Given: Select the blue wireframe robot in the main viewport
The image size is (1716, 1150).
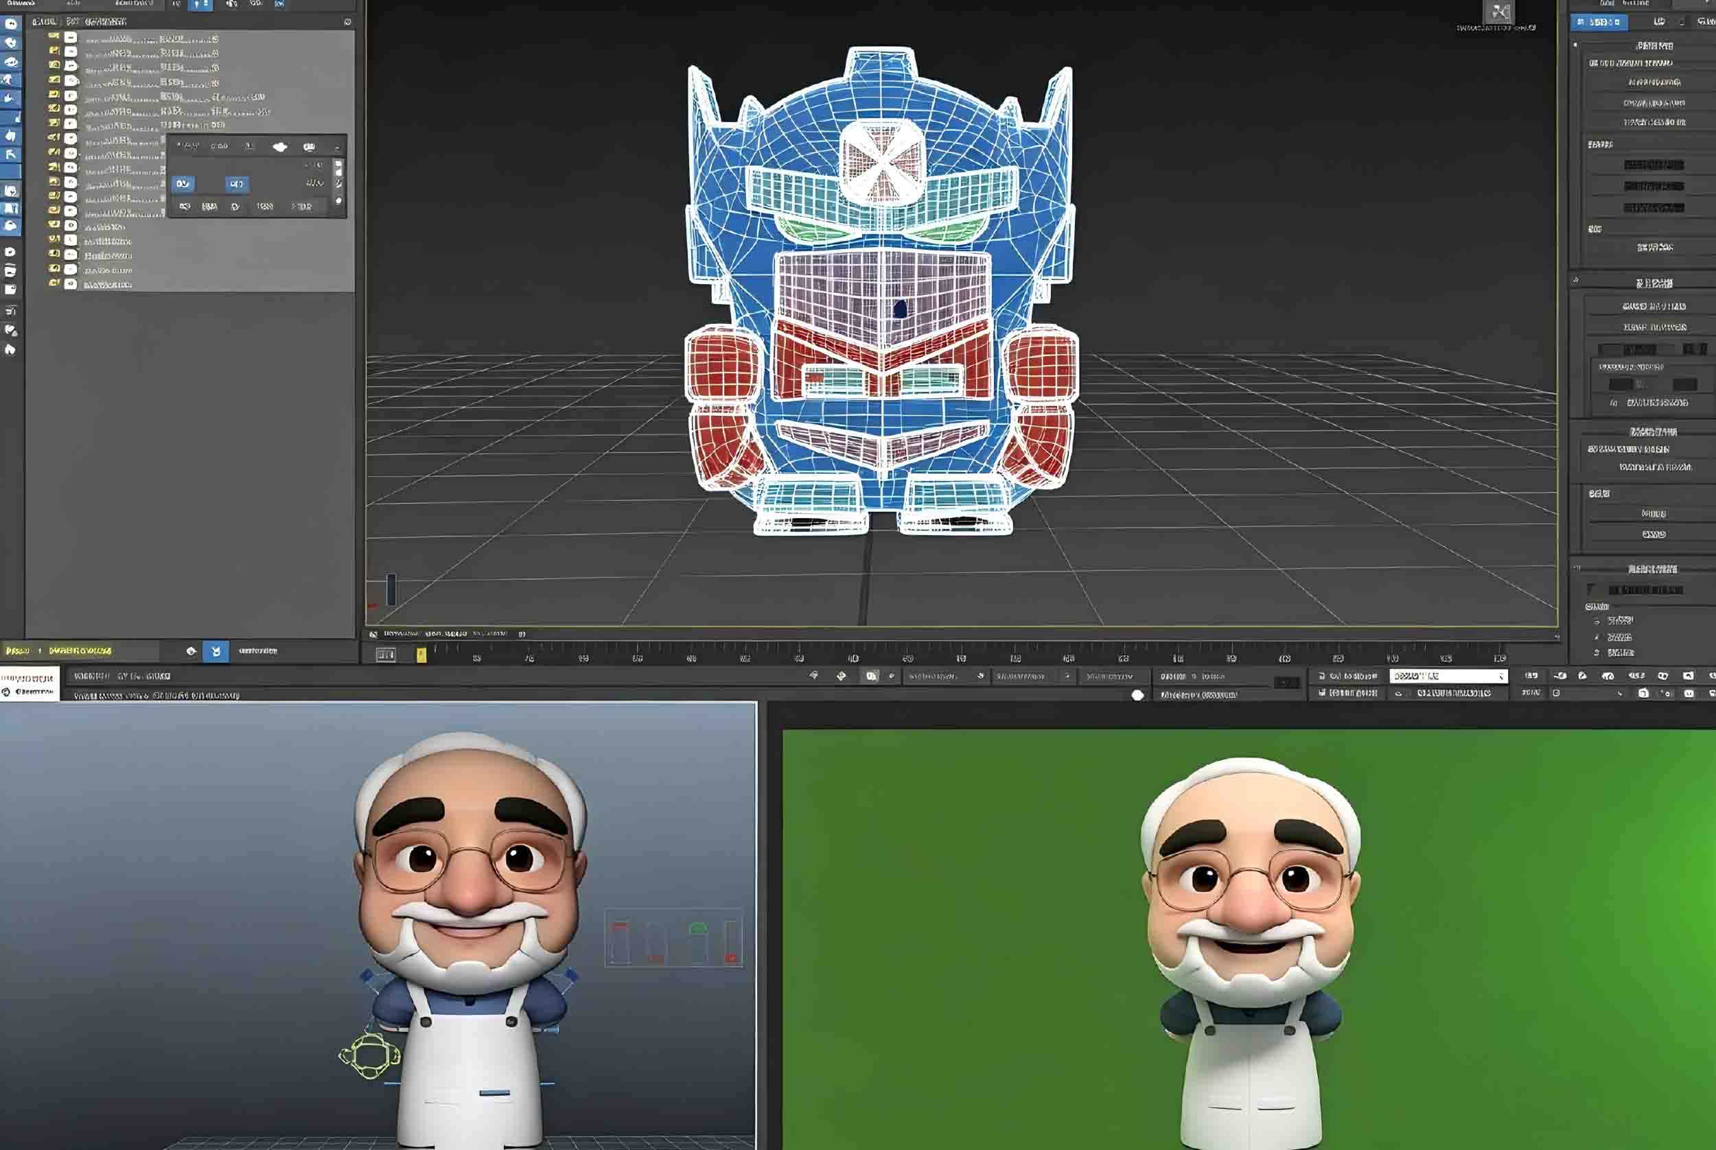Looking at the screenshot, I should point(881,291).
